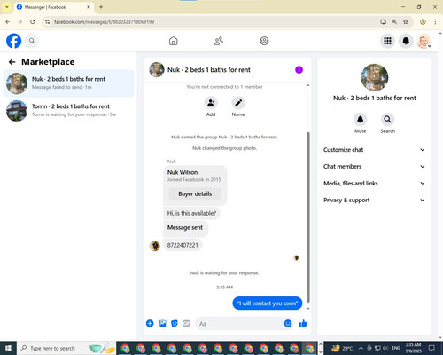Open the Facebook menu grid icon
Screen dimensions: 443x355
click(387, 41)
